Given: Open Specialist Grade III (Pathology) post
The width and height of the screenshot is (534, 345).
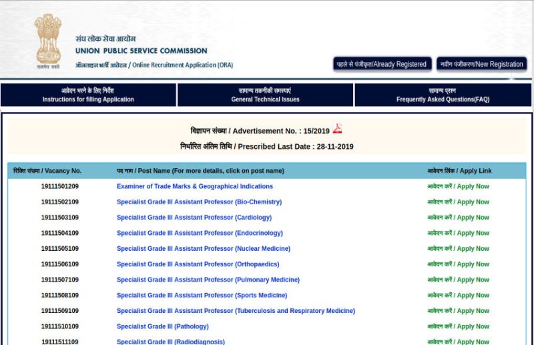Looking at the screenshot, I should 162,326.
